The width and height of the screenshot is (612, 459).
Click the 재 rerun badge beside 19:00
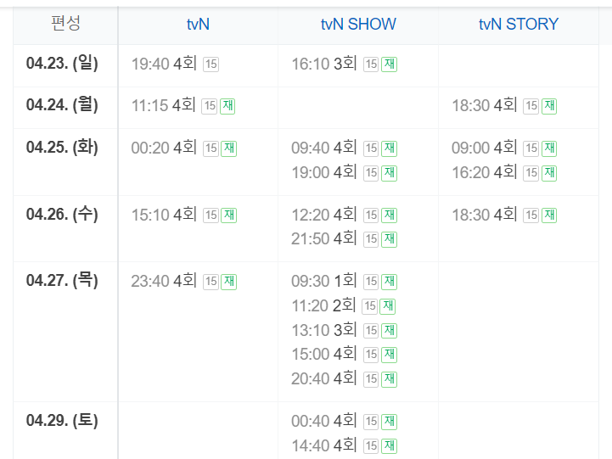click(x=389, y=173)
